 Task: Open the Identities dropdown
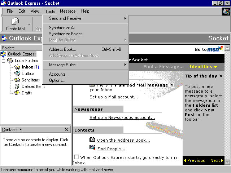tap(203, 67)
